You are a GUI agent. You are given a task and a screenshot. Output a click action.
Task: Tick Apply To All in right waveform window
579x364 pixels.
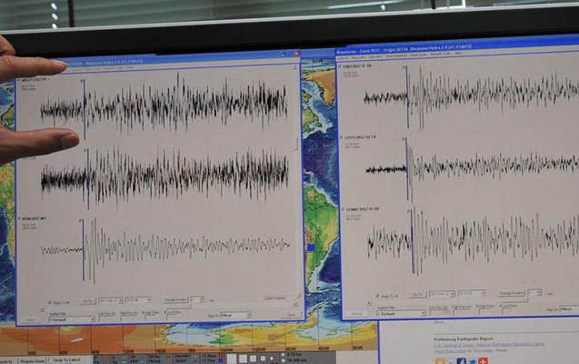click(x=377, y=296)
